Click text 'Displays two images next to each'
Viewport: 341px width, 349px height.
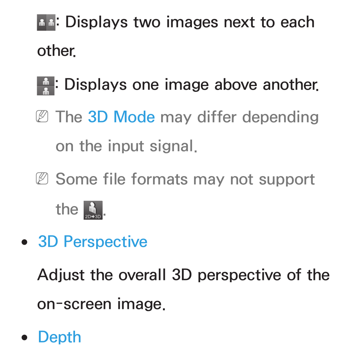(190, 23)
